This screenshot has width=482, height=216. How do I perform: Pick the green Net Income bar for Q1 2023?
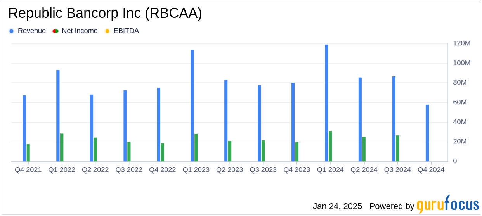196,148
